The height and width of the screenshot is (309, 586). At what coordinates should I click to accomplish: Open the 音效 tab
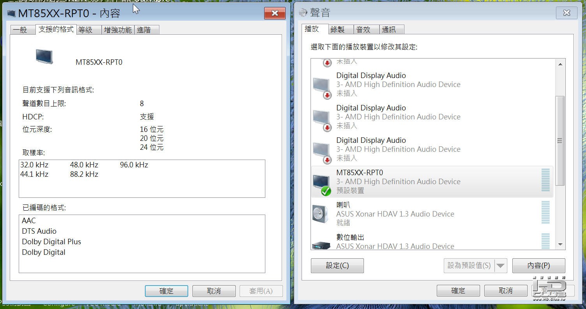pos(366,29)
